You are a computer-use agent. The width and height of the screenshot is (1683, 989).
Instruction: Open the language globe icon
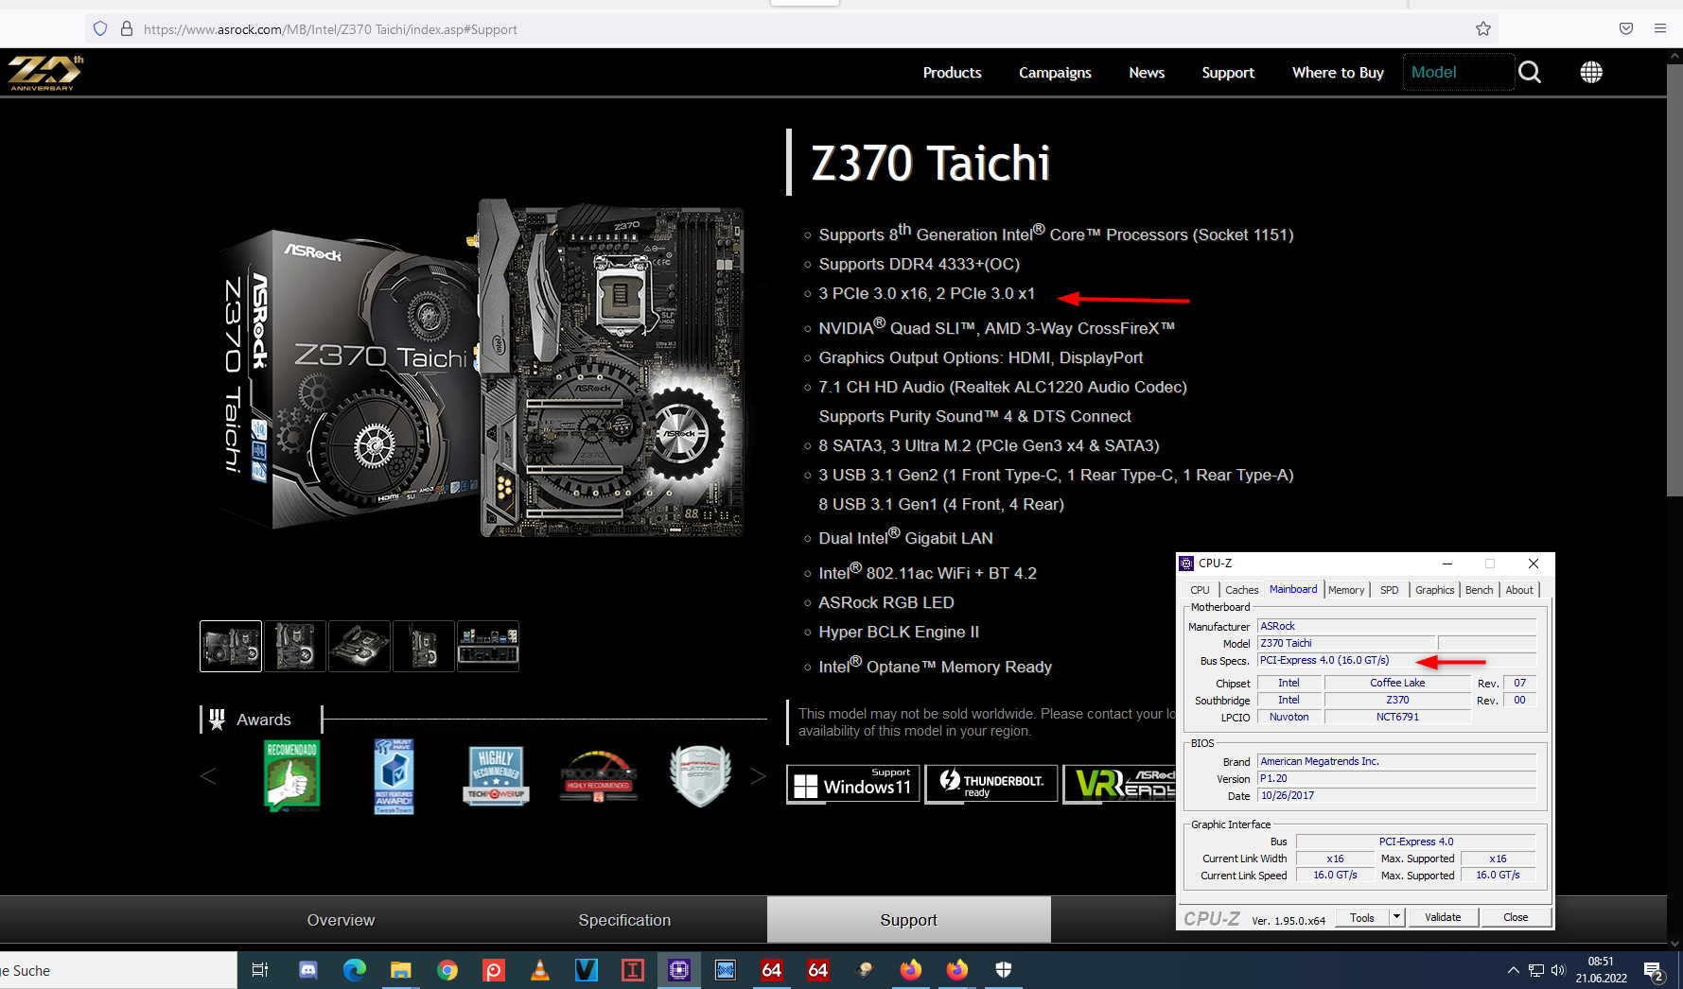(x=1591, y=72)
